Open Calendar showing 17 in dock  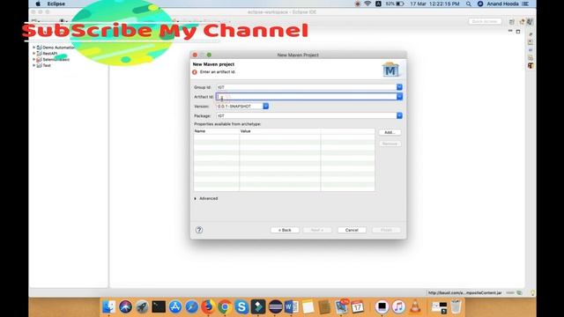point(357,306)
